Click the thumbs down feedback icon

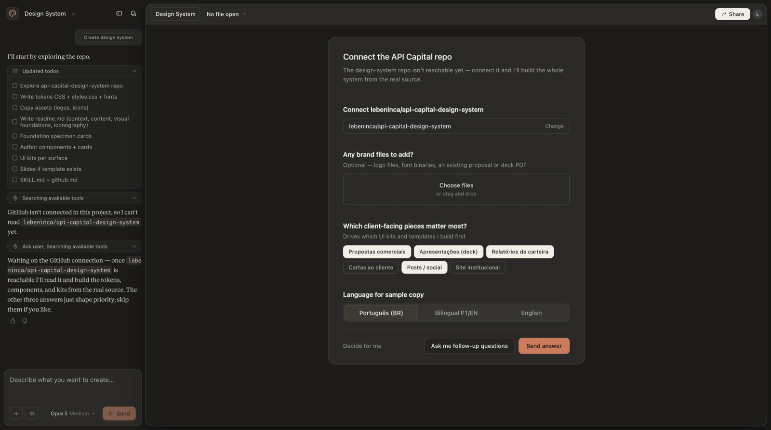25,321
